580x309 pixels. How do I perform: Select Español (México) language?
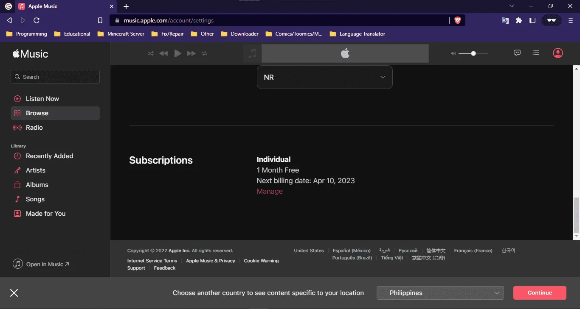352,251
